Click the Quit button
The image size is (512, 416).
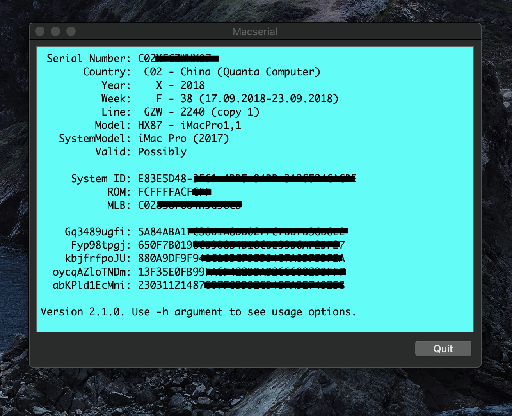443,348
